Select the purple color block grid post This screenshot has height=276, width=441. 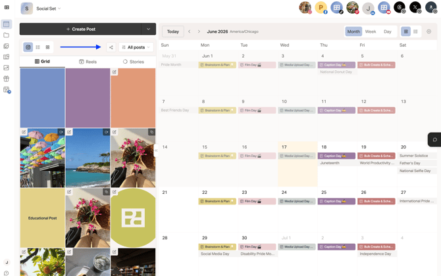(x=88, y=98)
